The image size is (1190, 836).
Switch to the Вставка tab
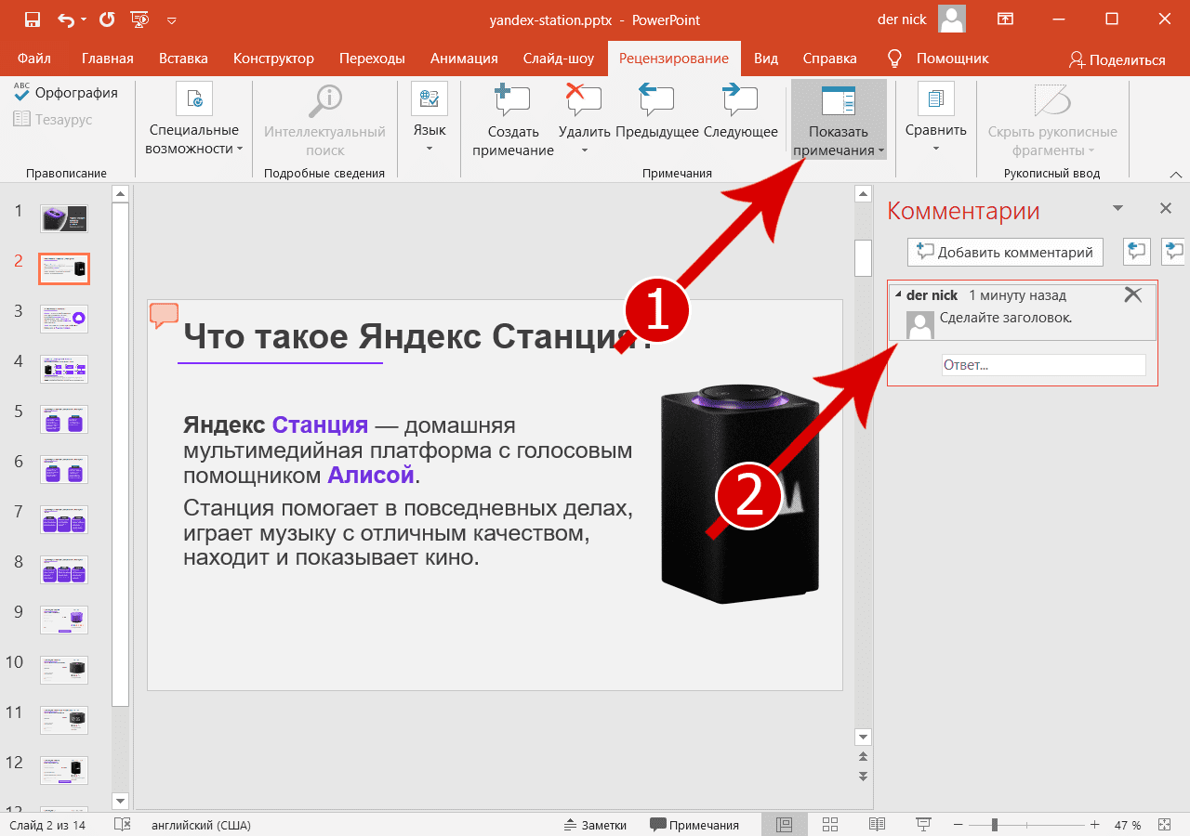click(x=183, y=59)
